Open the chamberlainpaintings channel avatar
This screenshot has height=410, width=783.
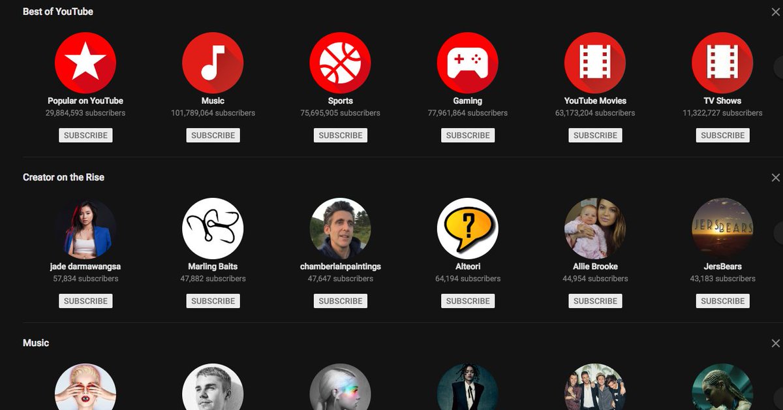(340, 229)
